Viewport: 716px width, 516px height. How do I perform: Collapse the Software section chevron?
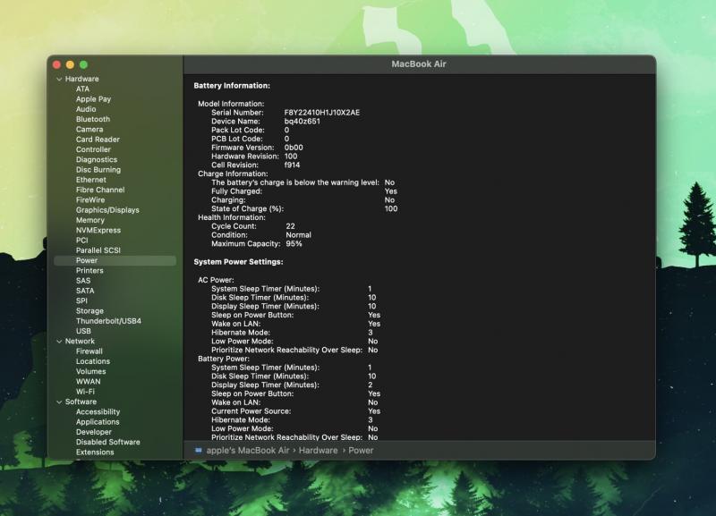[59, 402]
